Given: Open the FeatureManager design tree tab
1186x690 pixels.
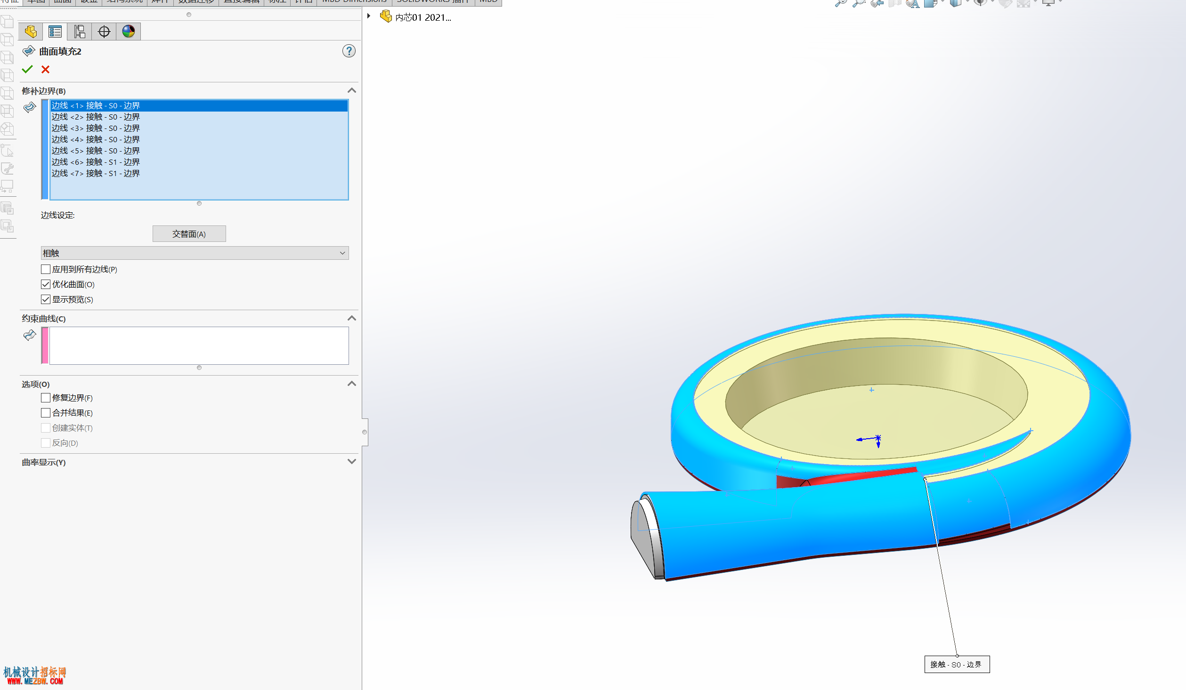Looking at the screenshot, I should tap(31, 32).
